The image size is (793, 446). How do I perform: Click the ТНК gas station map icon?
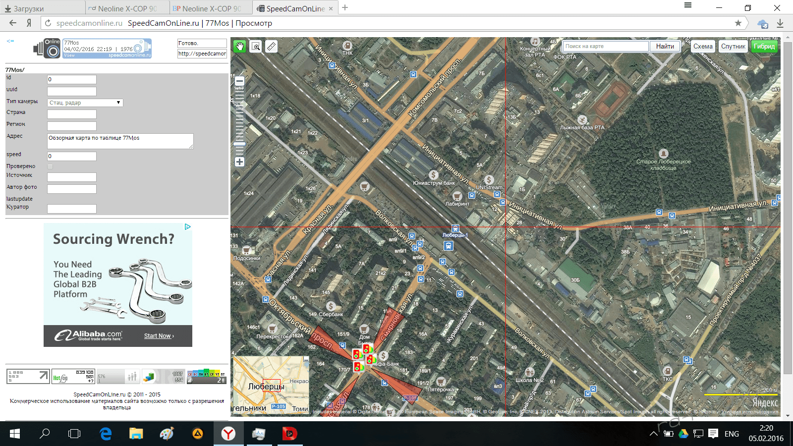347,46
